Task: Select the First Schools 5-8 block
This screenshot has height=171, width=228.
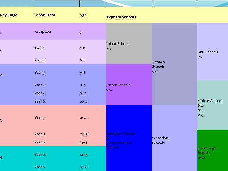Action: coord(212,52)
